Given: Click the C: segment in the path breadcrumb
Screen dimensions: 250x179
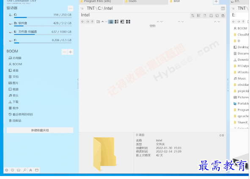Looking at the screenshot, I should pyautogui.click(x=100, y=8).
